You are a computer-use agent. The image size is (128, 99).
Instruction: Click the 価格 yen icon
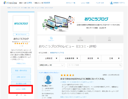(x=109, y=38)
